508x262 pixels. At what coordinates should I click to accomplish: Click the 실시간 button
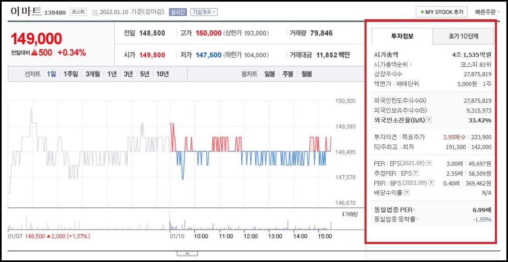point(178,12)
